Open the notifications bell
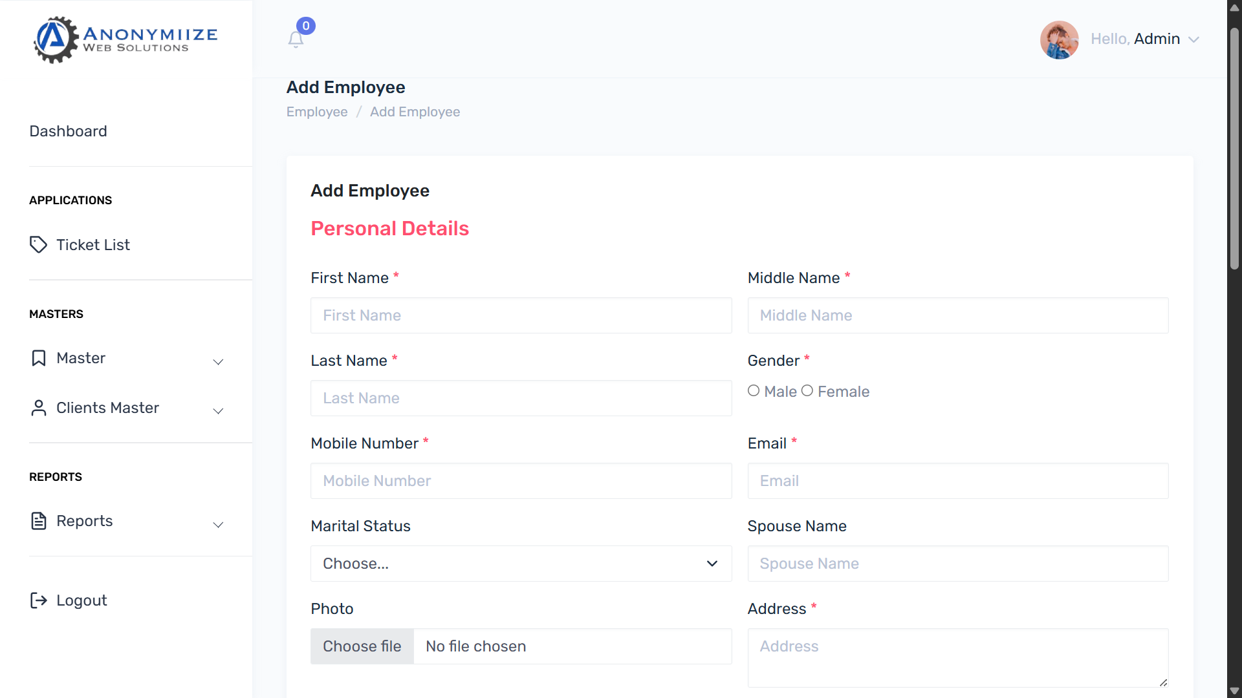 coord(296,40)
